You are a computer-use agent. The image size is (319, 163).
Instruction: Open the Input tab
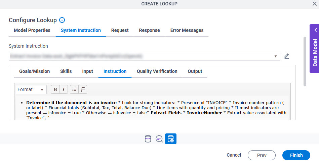(x=87, y=72)
